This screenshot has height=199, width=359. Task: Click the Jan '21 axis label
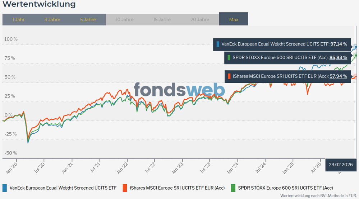pos(67,168)
